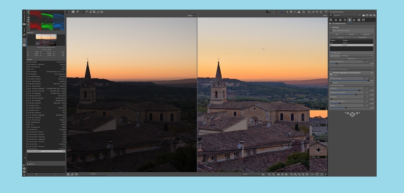This screenshot has width=404, height=193.
Task: Click the navigator preview thumbnail
Action: [46, 40]
